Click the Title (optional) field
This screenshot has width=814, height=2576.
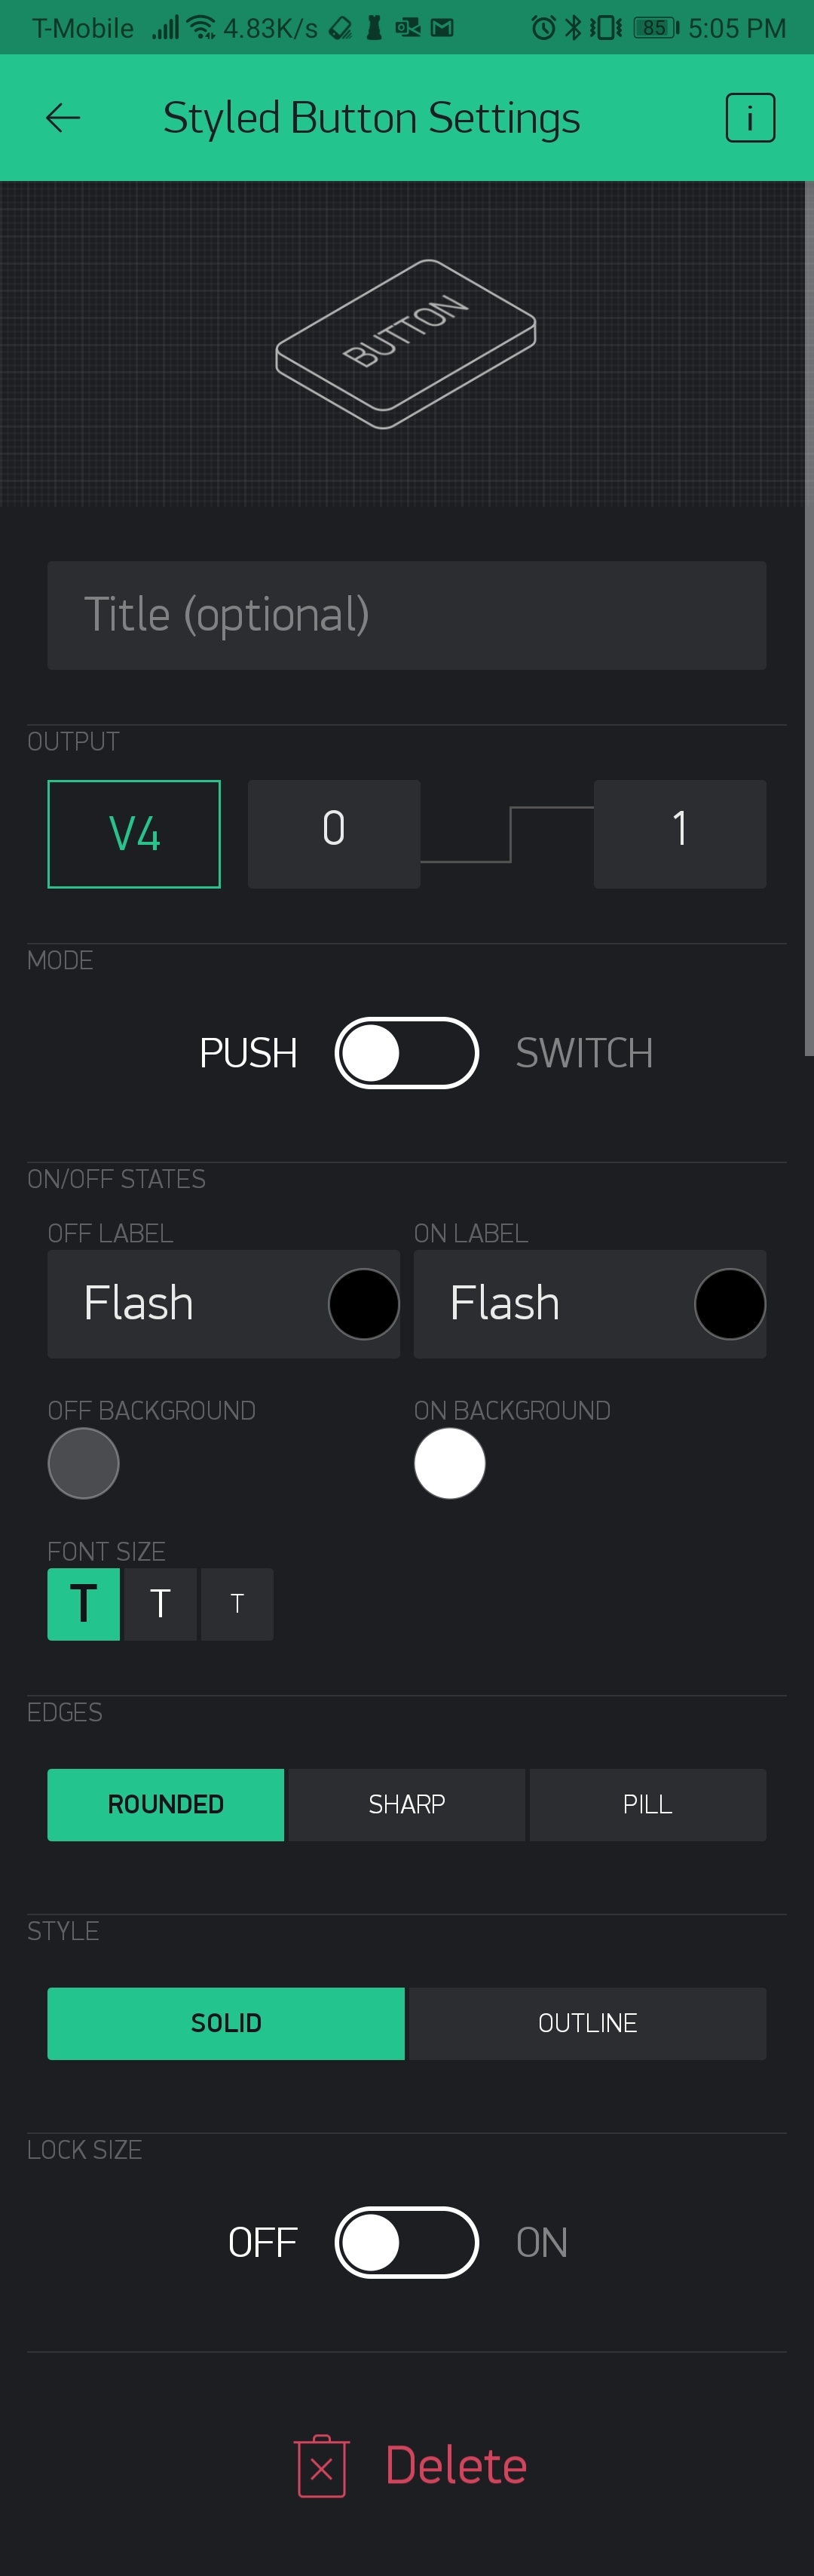[406, 615]
